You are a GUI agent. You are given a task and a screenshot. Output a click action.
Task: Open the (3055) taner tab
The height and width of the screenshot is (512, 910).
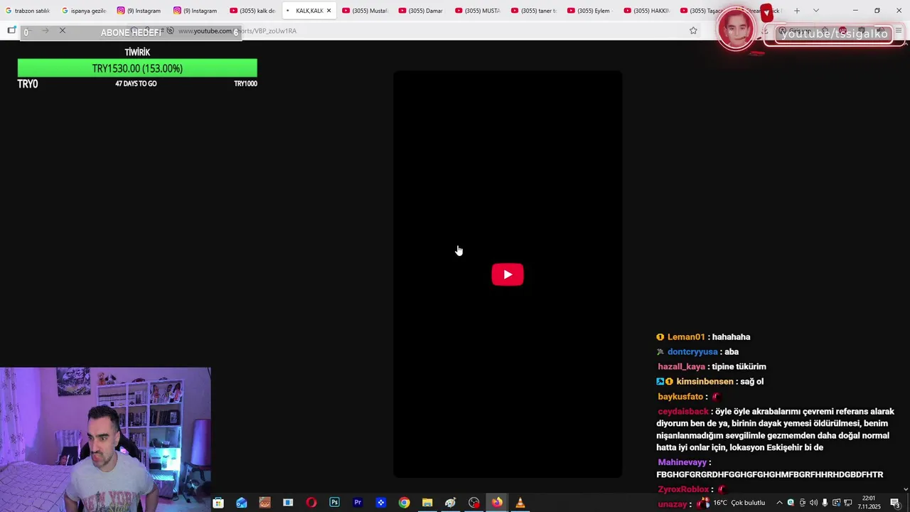pyautogui.click(x=533, y=11)
